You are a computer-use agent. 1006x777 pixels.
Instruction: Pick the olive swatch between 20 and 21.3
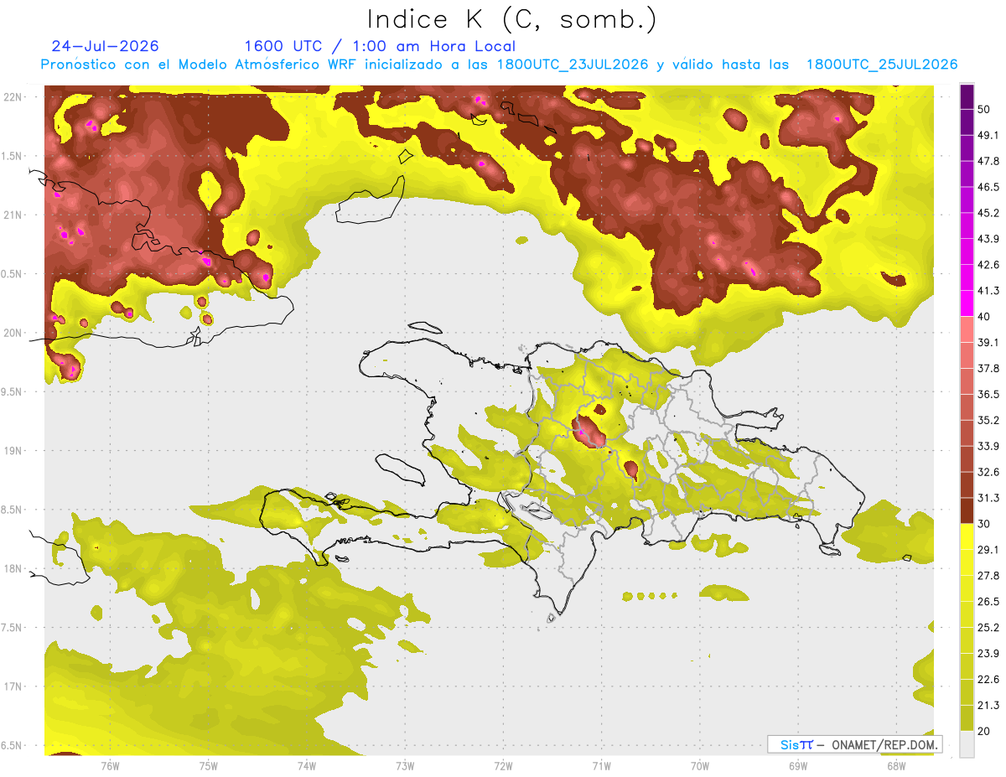pyautogui.click(x=967, y=718)
